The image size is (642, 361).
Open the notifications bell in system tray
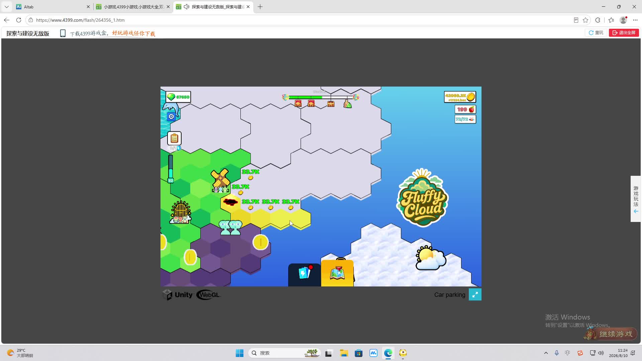point(633,353)
